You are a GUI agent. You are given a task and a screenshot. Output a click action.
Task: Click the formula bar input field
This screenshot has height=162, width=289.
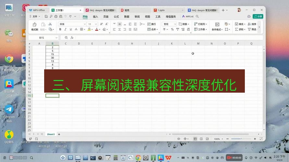pos(169,38)
